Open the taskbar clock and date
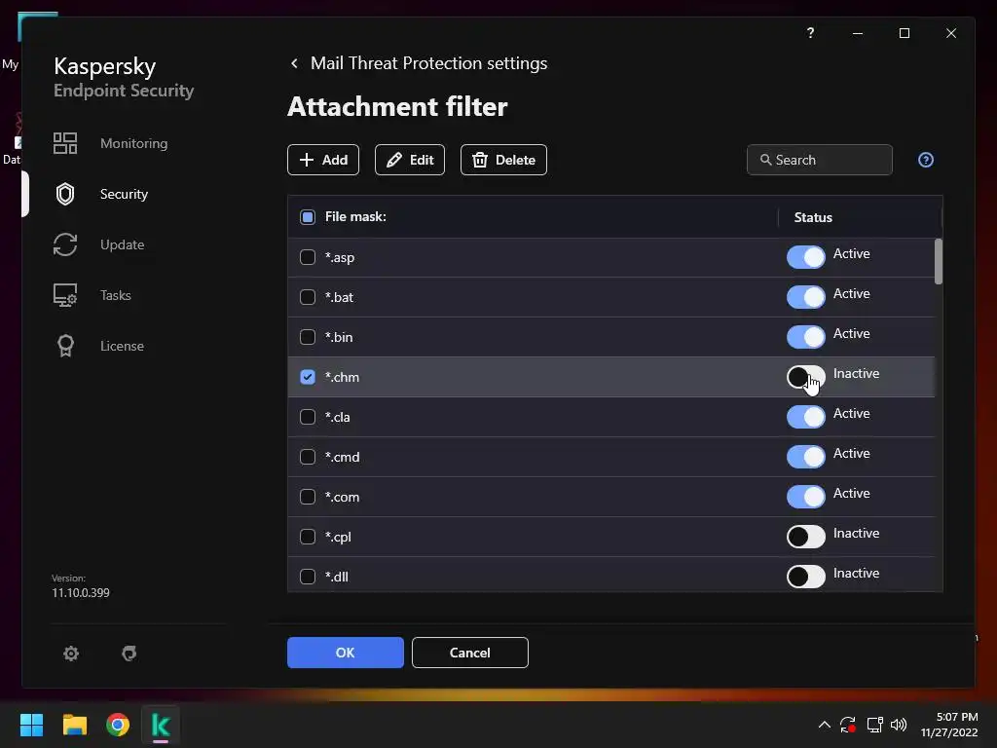997x748 pixels. point(950,725)
